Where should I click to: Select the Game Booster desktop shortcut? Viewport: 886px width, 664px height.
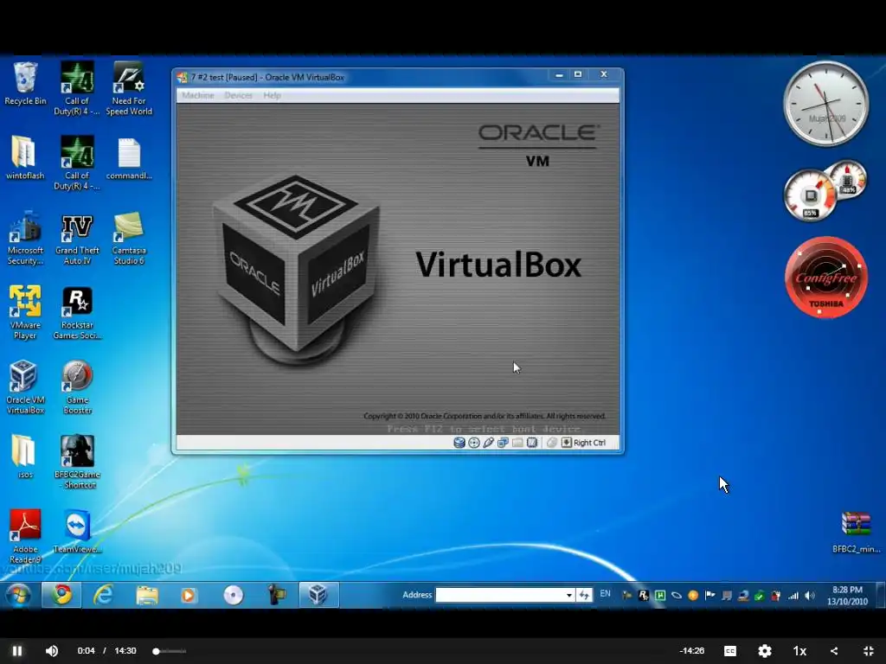pyautogui.click(x=77, y=386)
